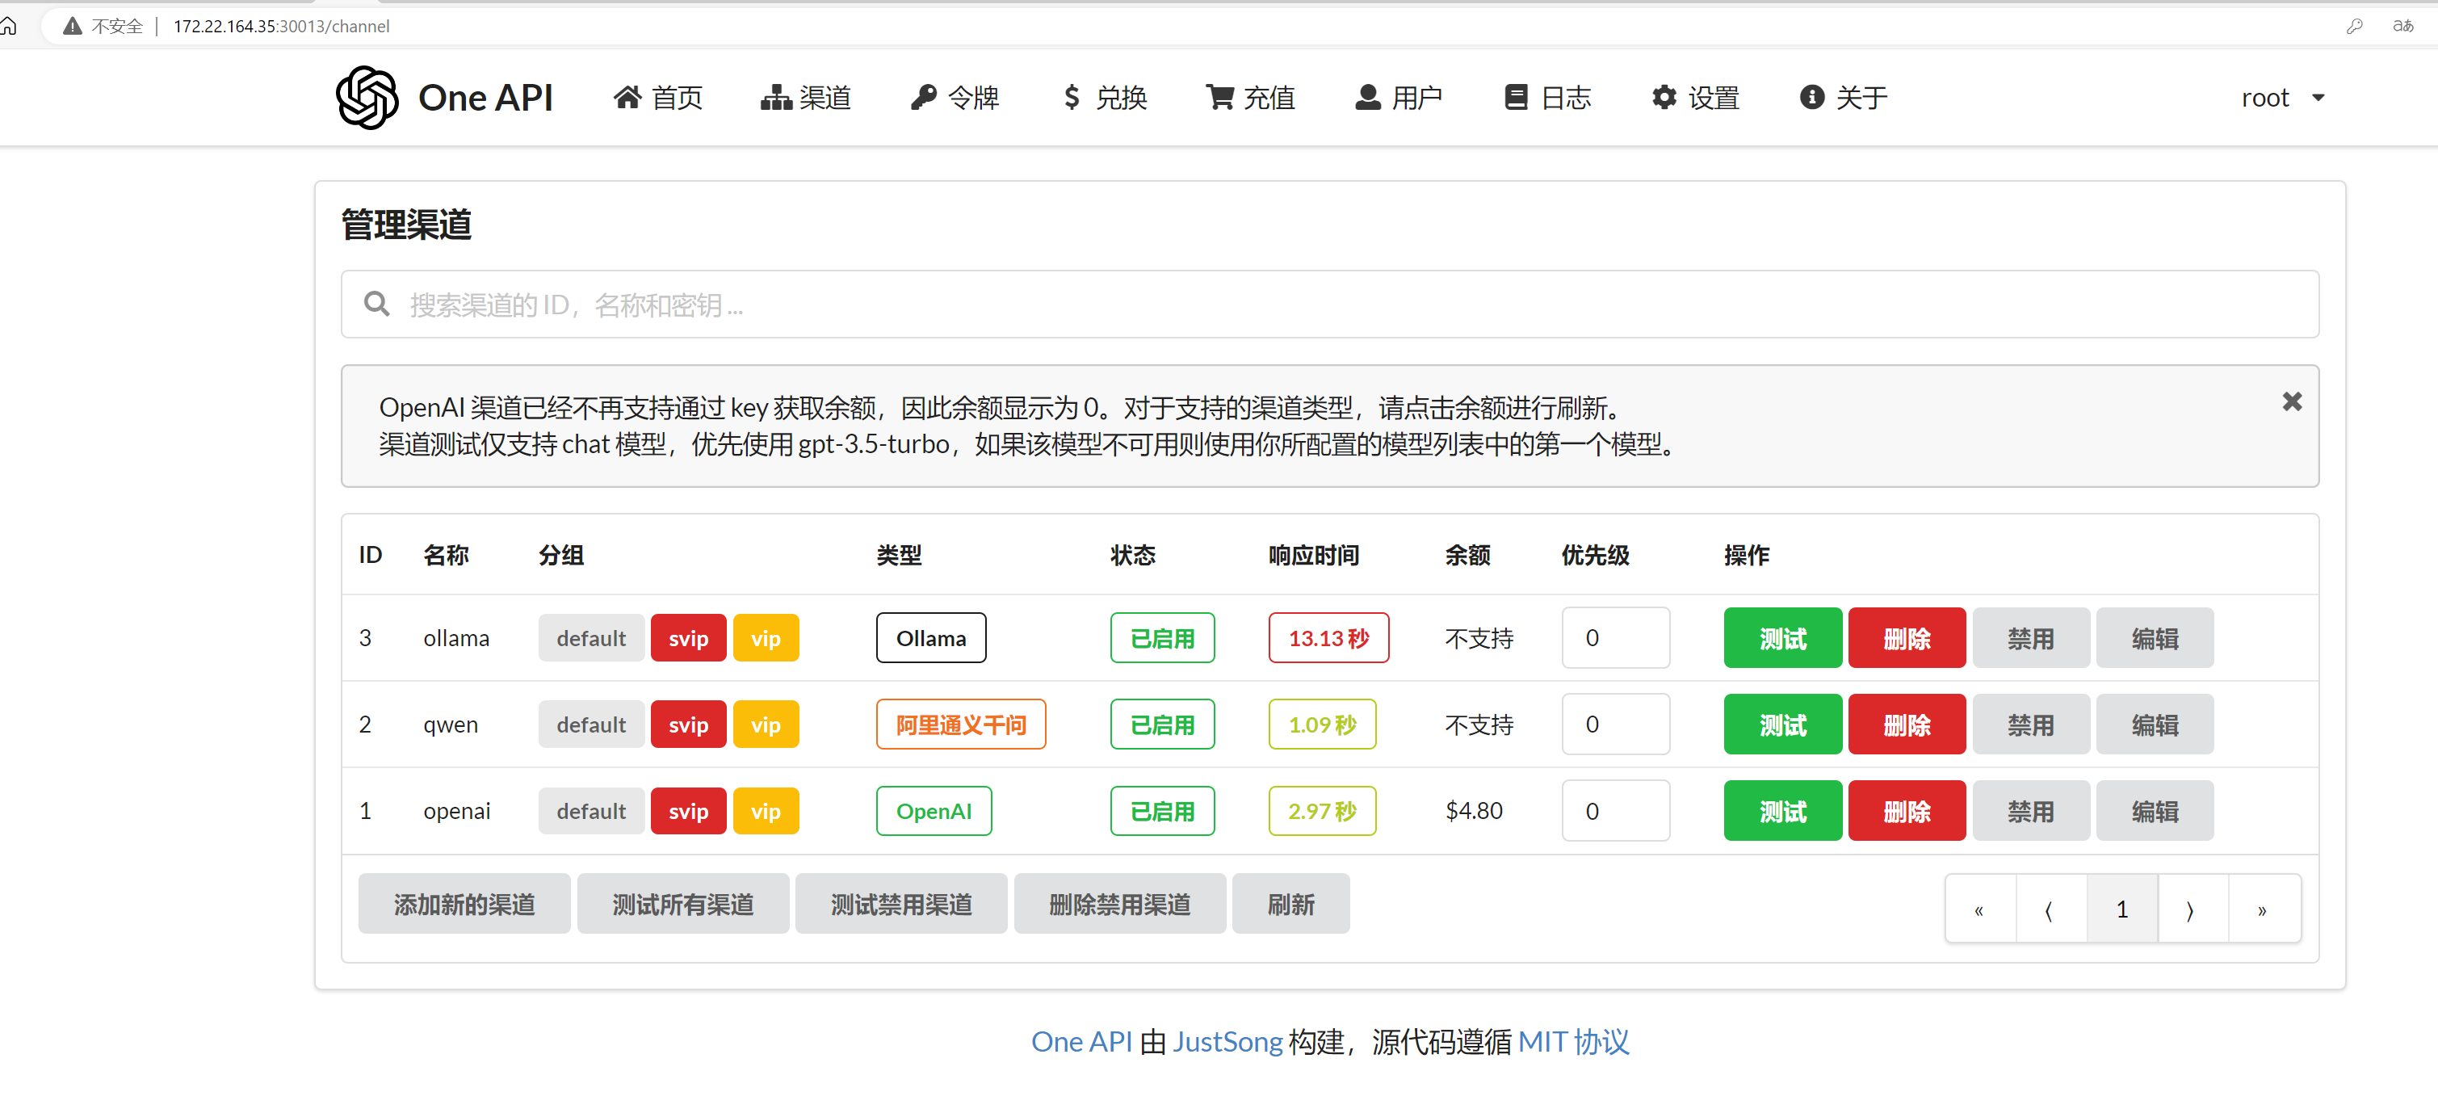The image size is (2438, 1113).
Task: Focus the channel search box
Action: point(1328,304)
